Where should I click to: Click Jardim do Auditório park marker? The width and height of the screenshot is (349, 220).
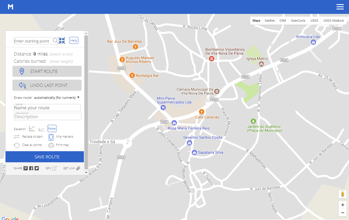(253, 121)
